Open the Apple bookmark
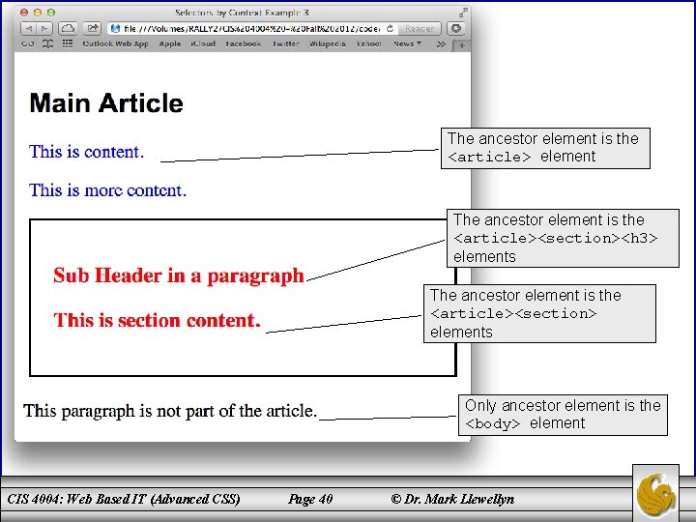The image size is (696, 522). coord(170,43)
